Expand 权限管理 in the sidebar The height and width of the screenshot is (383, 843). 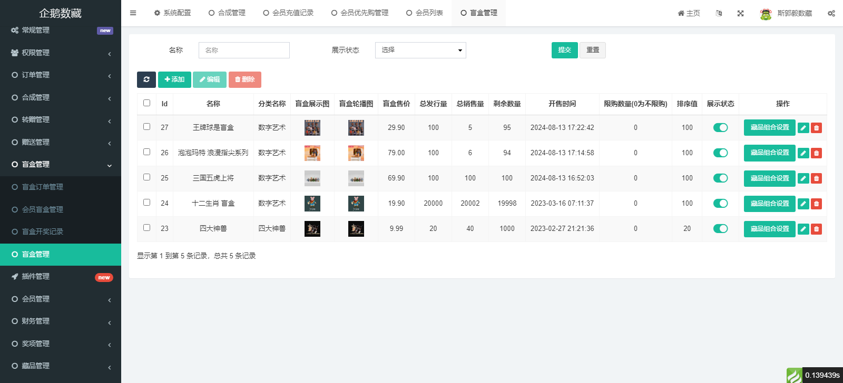(x=61, y=53)
